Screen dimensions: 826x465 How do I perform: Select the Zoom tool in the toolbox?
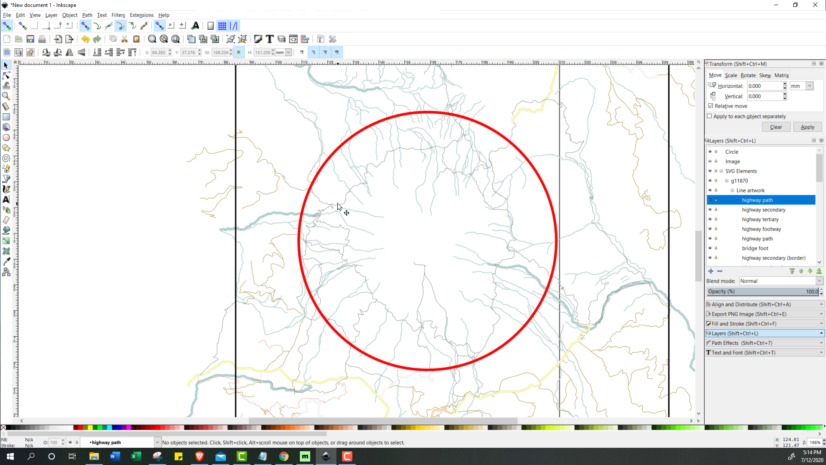click(x=6, y=96)
